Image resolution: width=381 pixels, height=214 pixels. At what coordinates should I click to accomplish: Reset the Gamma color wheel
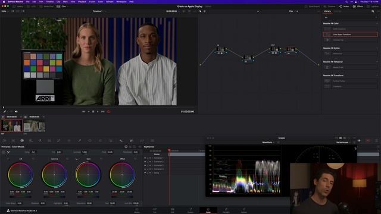pos(67,159)
